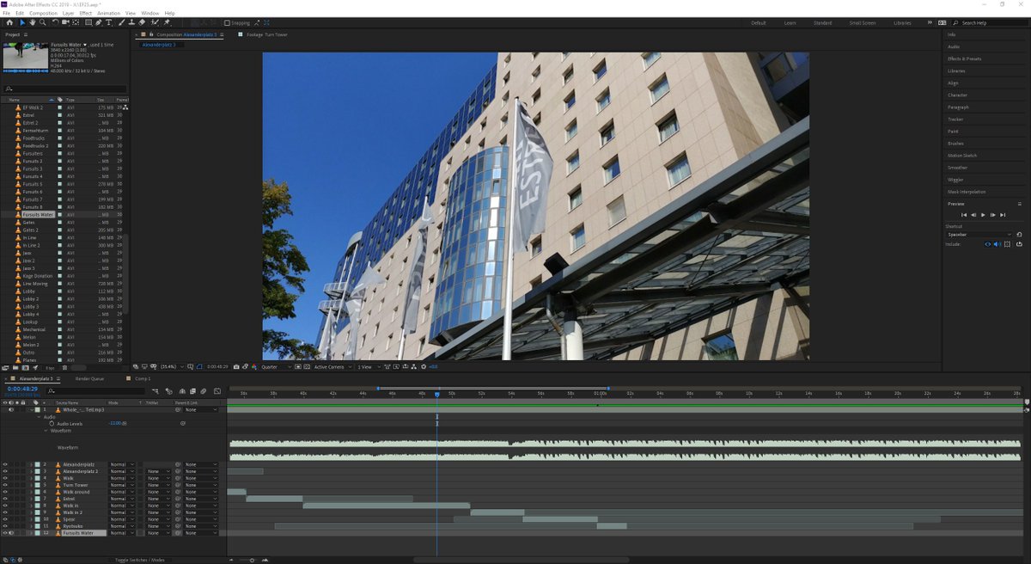Open the Composition menu

43,13
